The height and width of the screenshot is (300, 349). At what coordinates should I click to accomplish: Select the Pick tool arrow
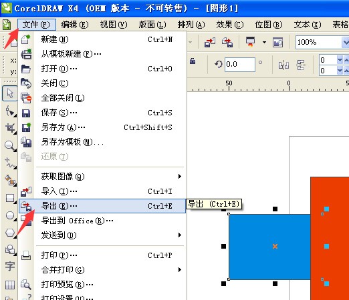click(10, 93)
